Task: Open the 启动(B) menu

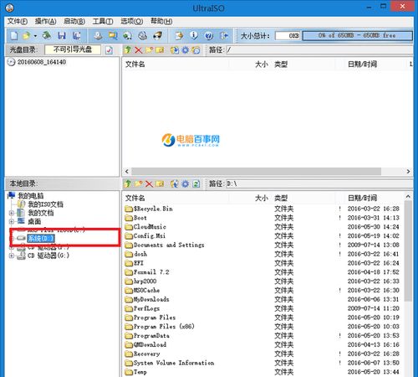Action: 74,21
